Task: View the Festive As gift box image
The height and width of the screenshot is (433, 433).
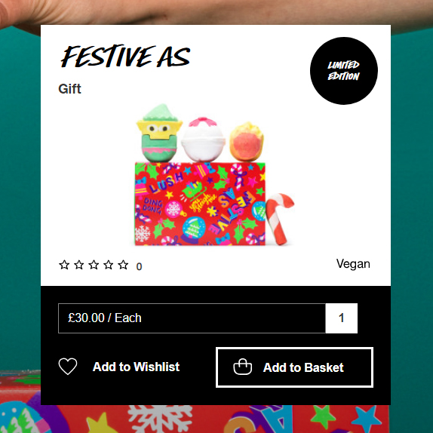Action: coord(200,204)
